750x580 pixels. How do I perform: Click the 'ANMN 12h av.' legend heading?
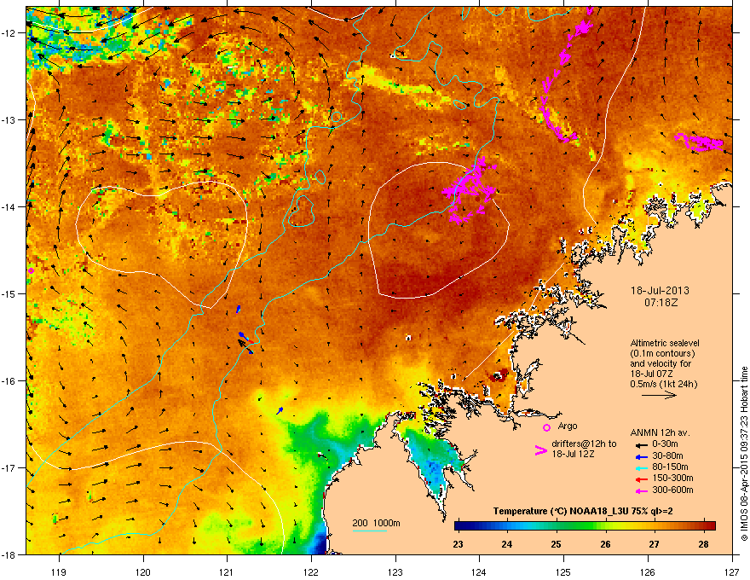(x=660, y=432)
